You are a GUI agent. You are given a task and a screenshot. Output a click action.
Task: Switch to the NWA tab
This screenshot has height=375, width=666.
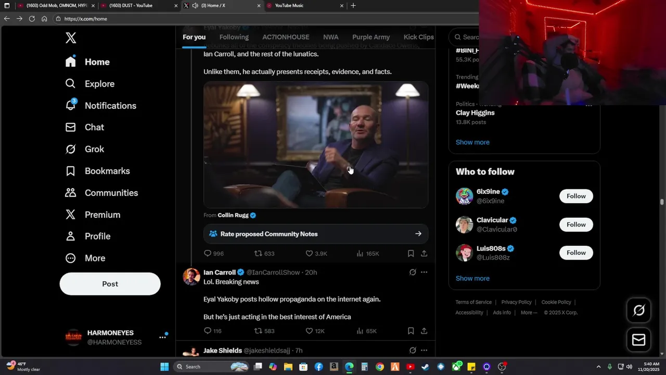(331, 37)
